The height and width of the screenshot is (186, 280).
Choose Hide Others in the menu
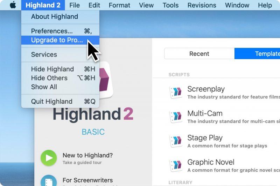pos(49,78)
